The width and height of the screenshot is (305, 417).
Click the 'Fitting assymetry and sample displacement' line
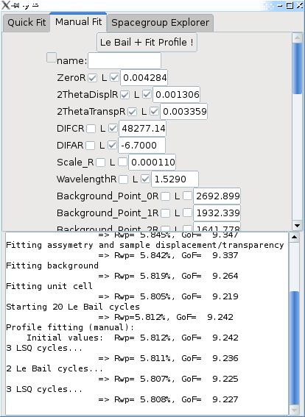[145, 245]
